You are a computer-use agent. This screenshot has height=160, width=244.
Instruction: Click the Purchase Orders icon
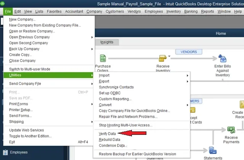point(103,58)
